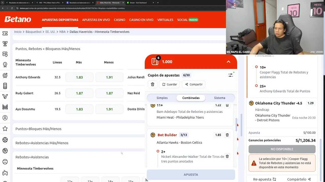Reload the browser page
The height and width of the screenshot is (182, 325).
click(x=12, y=8)
